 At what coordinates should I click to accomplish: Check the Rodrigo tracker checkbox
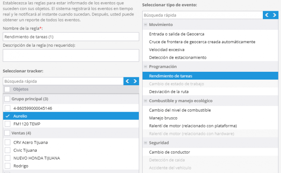click(7, 166)
